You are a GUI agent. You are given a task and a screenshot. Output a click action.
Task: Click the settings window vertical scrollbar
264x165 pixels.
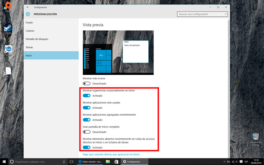coord(229,88)
